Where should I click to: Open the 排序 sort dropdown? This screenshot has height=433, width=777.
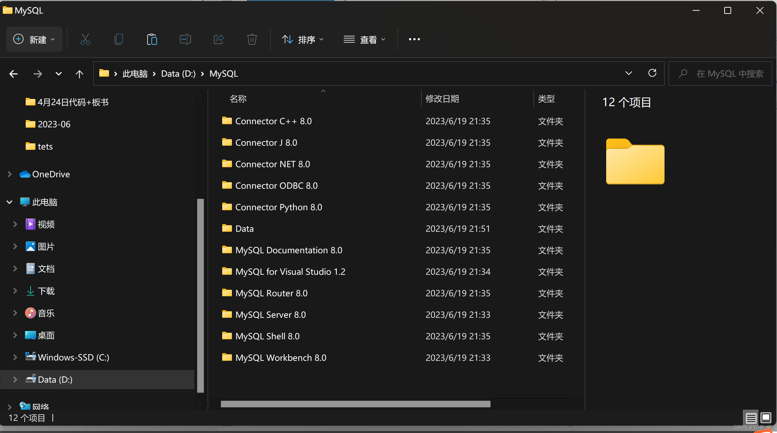tap(303, 39)
